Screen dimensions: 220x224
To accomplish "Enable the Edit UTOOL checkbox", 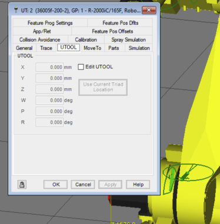I will click(x=81, y=67).
